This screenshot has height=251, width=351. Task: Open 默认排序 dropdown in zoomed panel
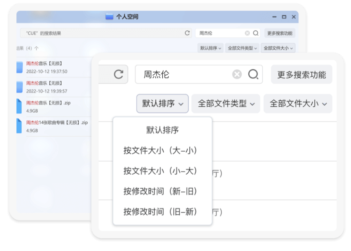(163, 104)
